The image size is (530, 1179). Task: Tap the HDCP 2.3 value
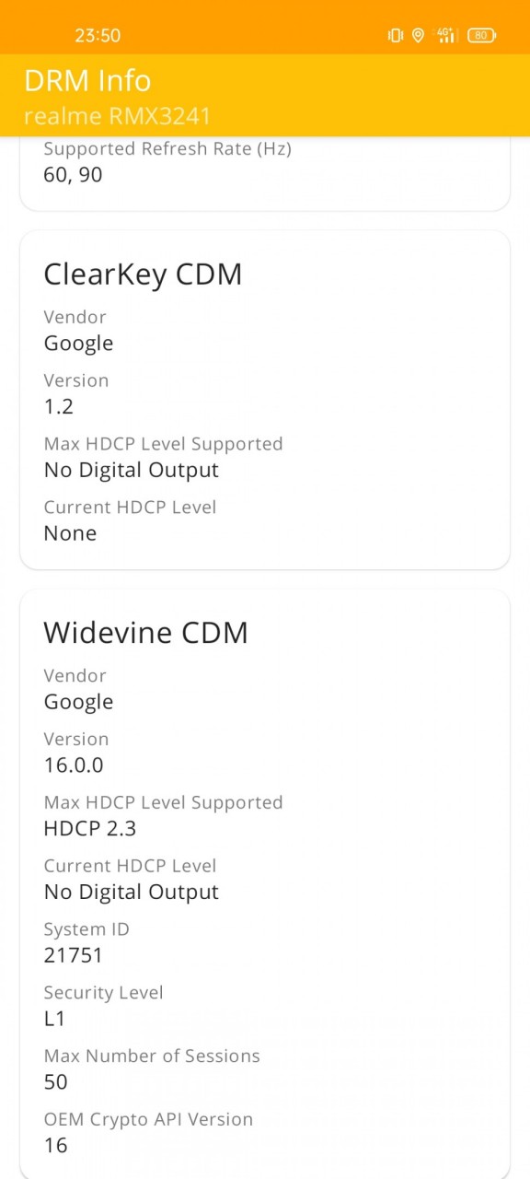(x=90, y=828)
